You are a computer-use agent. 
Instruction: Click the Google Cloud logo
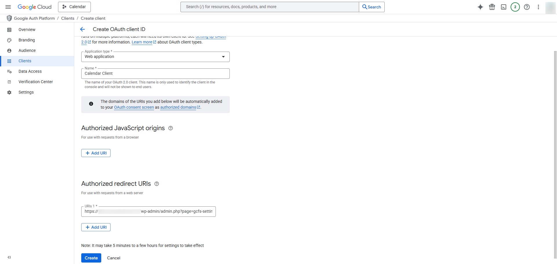point(35,7)
